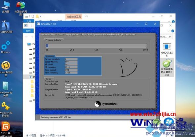Viewport: 195px width, 137px height.
Task: Select the 双击安装系统(备用).exe file
Action: click(167, 68)
